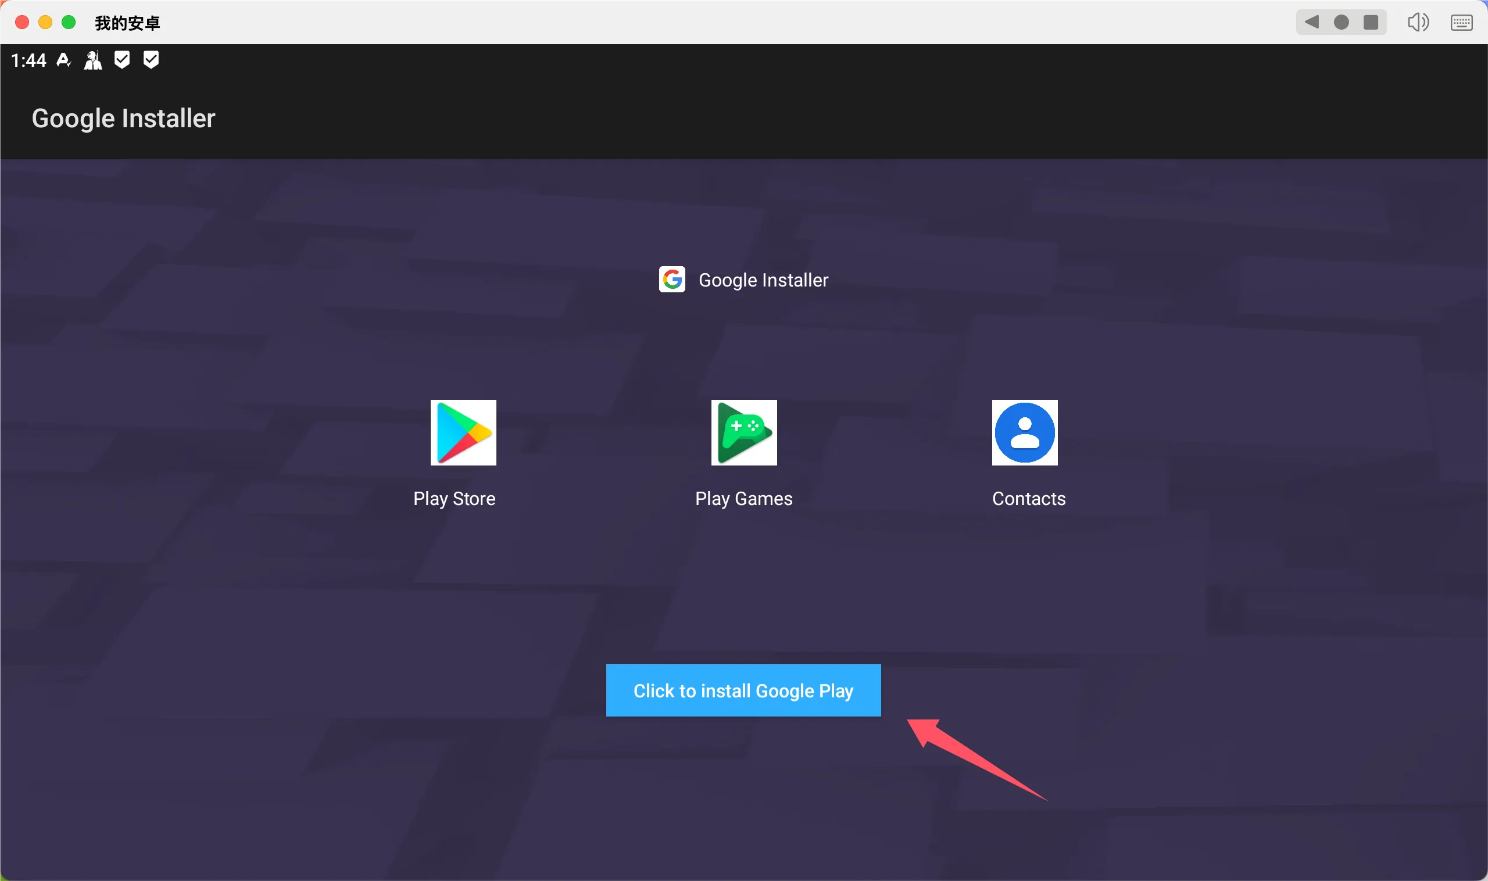Screen dimensions: 1488x881
Task: Click the first shield checkmark status icon
Action: [121, 60]
